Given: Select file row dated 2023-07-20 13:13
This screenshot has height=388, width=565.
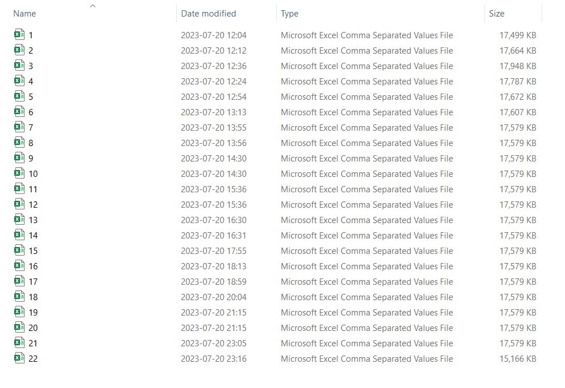Looking at the screenshot, I should [213, 112].
